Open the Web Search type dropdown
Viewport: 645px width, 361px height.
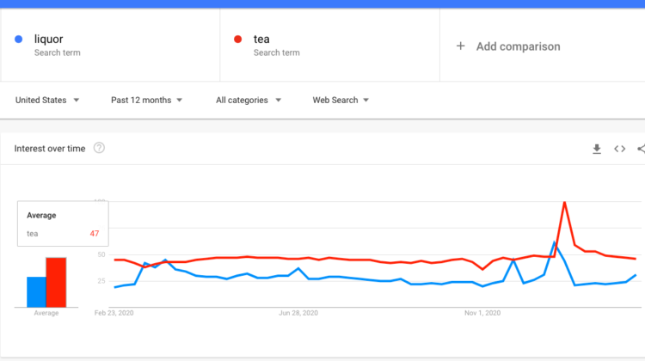(x=341, y=101)
